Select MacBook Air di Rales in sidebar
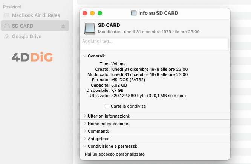This screenshot has width=251, height=164. [x=35, y=15]
